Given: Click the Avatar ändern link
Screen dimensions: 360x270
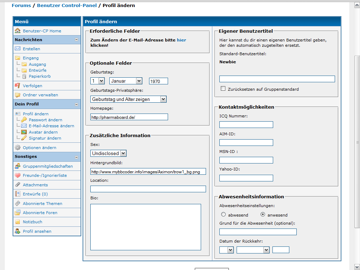Looking at the screenshot, I should coord(43,132).
